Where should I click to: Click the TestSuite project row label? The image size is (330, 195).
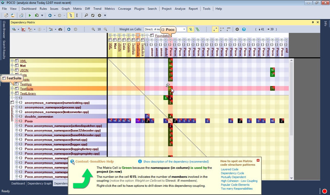pyautogui.click(x=26, y=89)
